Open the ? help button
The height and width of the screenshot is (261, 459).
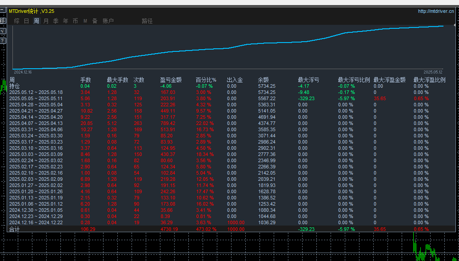pos(2,41)
